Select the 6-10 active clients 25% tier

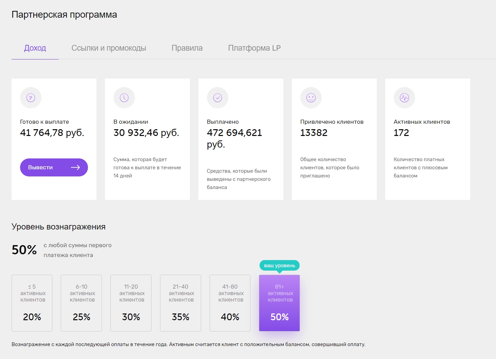81,303
